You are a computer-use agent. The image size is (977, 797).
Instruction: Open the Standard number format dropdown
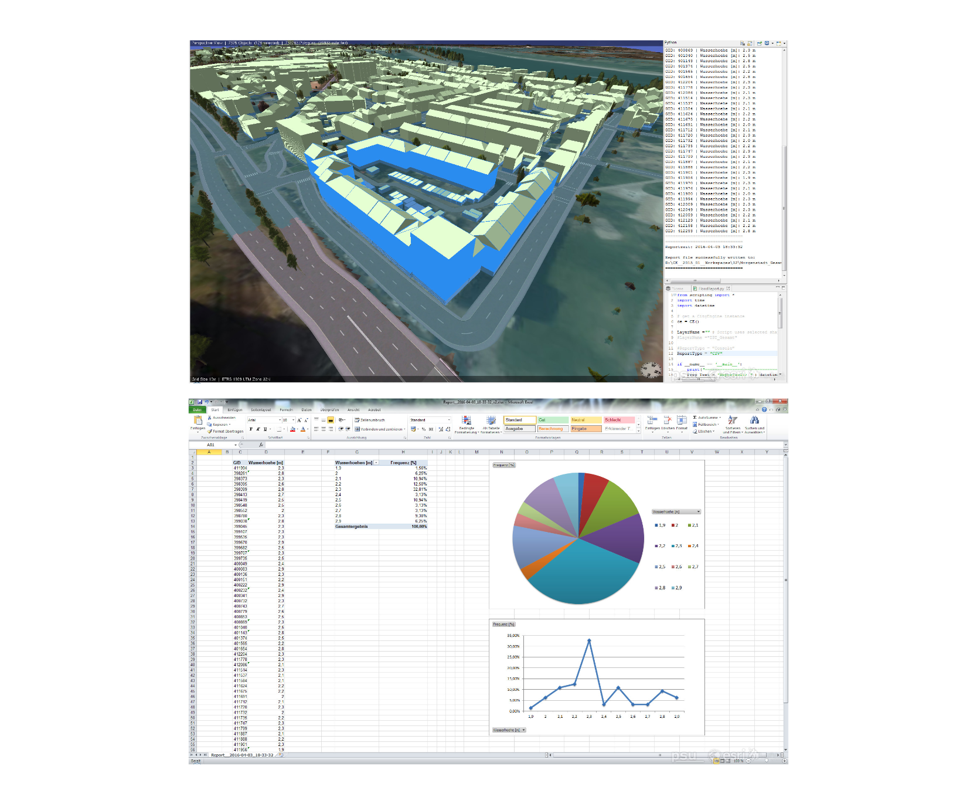(449, 420)
